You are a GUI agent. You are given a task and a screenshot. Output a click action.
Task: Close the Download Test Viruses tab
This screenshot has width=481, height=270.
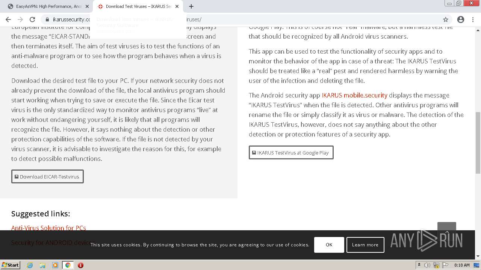[177, 6]
